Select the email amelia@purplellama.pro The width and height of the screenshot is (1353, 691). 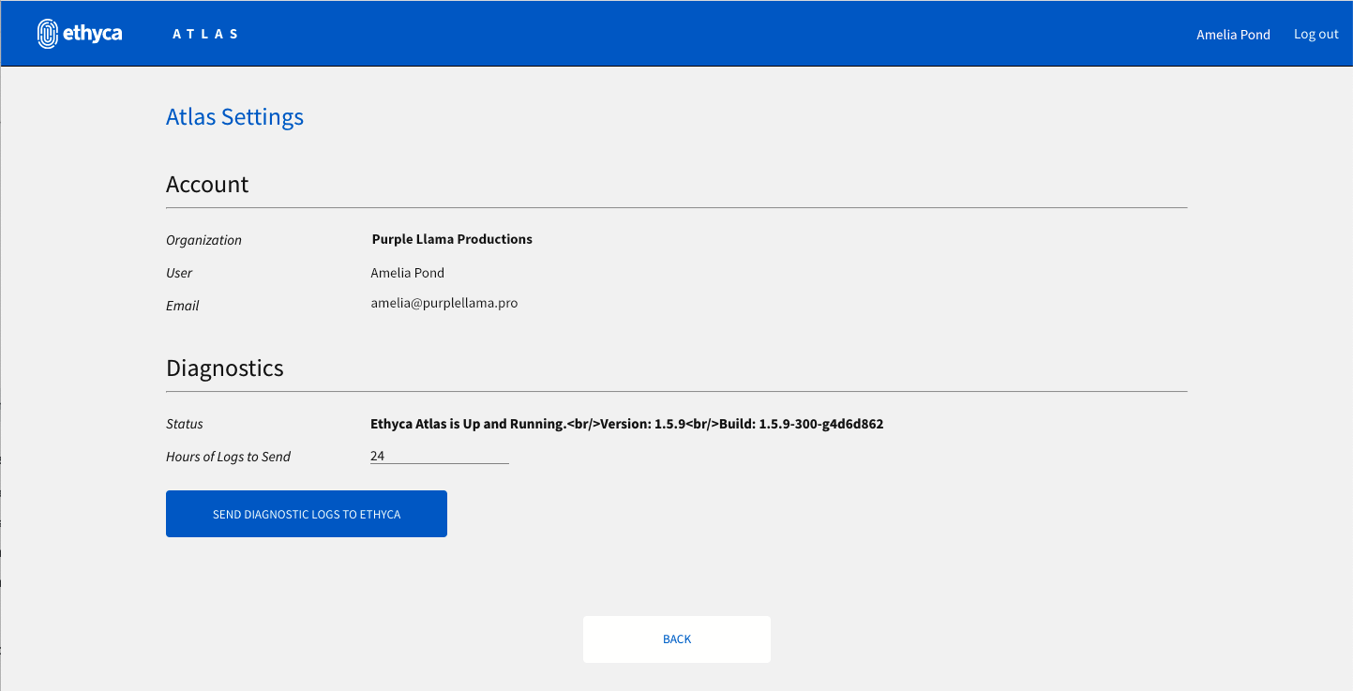coord(444,303)
